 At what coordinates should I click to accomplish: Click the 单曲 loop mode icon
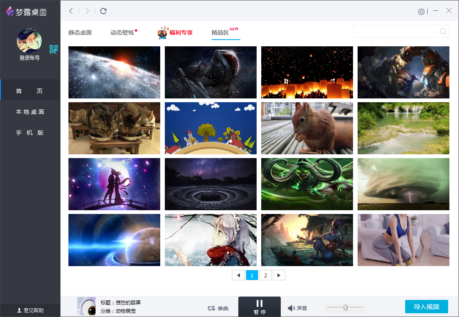pyautogui.click(x=212, y=308)
